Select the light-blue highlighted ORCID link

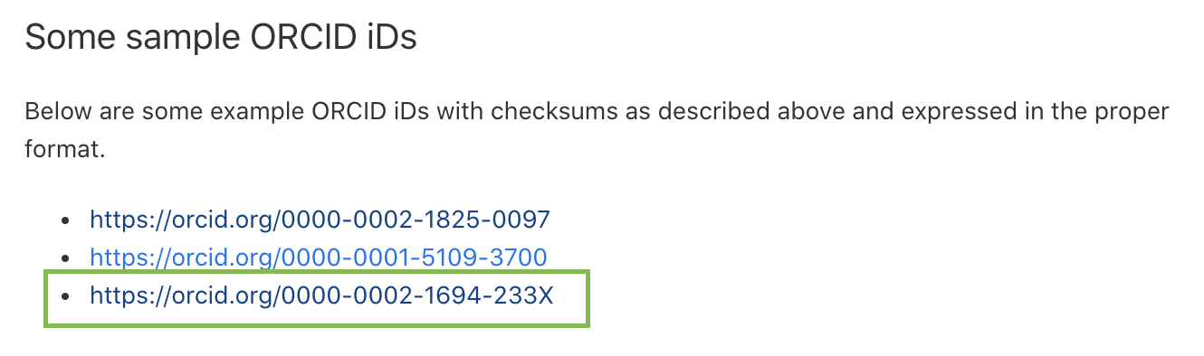(319, 258)
